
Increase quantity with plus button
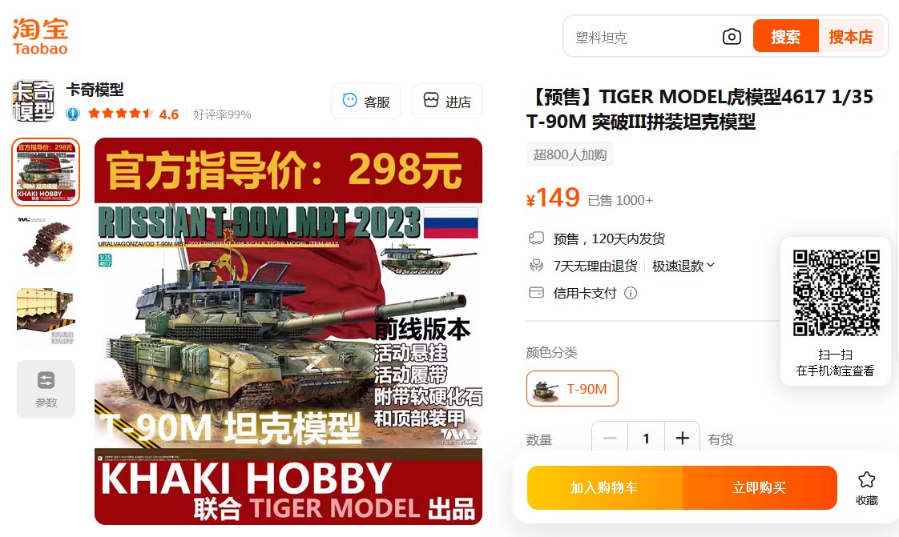point(683,439)
